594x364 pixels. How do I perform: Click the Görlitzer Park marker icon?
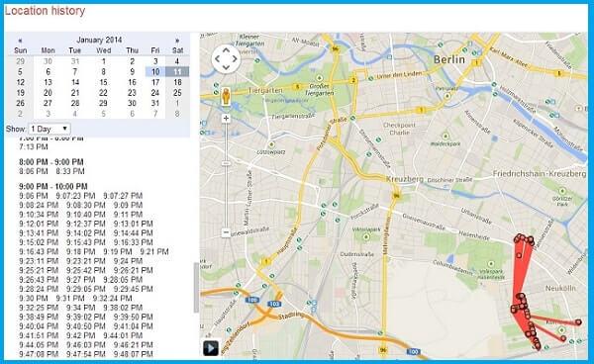(562, 191)
